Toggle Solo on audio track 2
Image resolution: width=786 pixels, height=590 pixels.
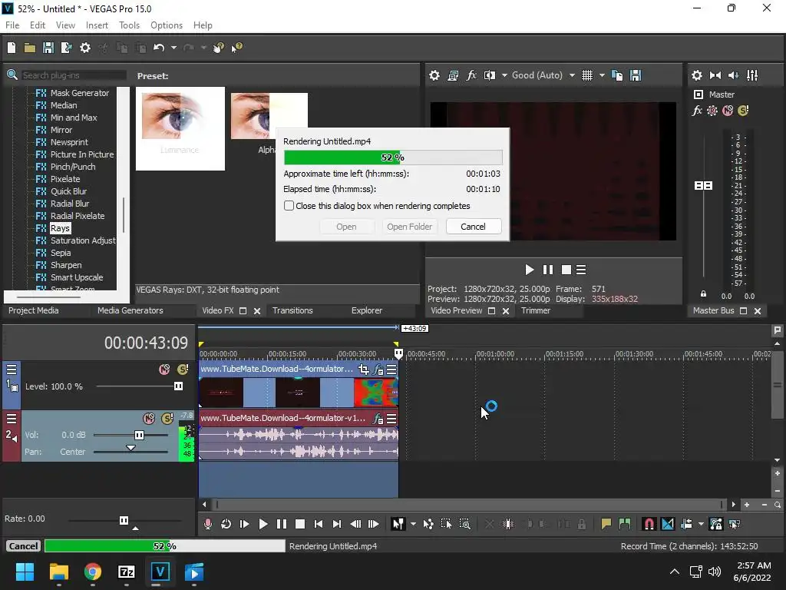167,419
